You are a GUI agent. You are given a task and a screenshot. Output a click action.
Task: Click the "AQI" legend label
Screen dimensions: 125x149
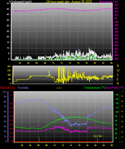pos(59,88)
